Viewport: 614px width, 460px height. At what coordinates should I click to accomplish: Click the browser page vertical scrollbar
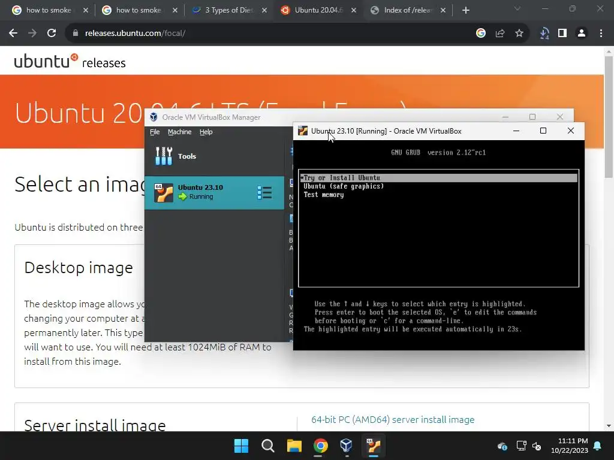(x=609, y=117)
